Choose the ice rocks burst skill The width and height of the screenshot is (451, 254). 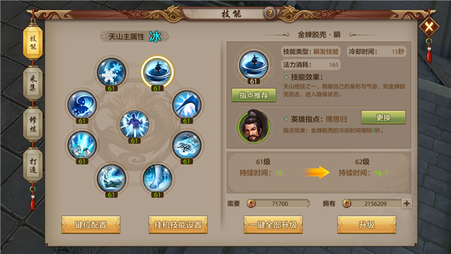point(82,145)
